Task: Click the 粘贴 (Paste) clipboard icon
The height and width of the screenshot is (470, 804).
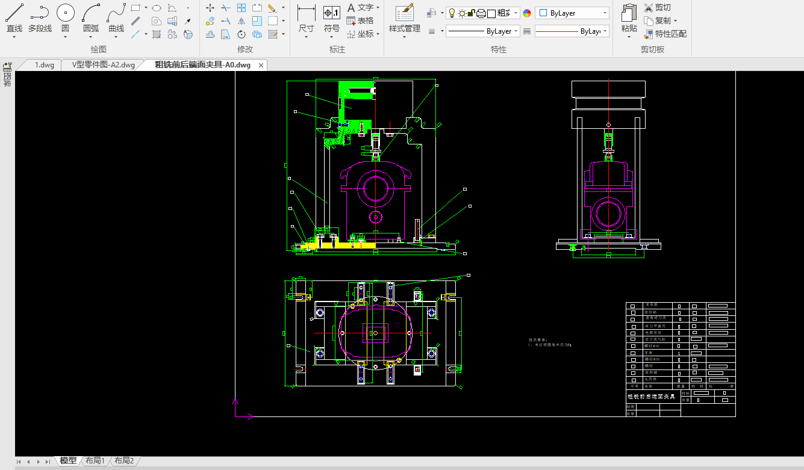Action: point(629,13)
